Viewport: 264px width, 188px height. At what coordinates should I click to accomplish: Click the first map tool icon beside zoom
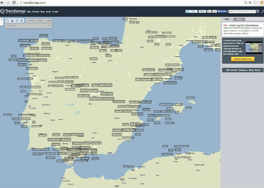(x=8, y=20)
